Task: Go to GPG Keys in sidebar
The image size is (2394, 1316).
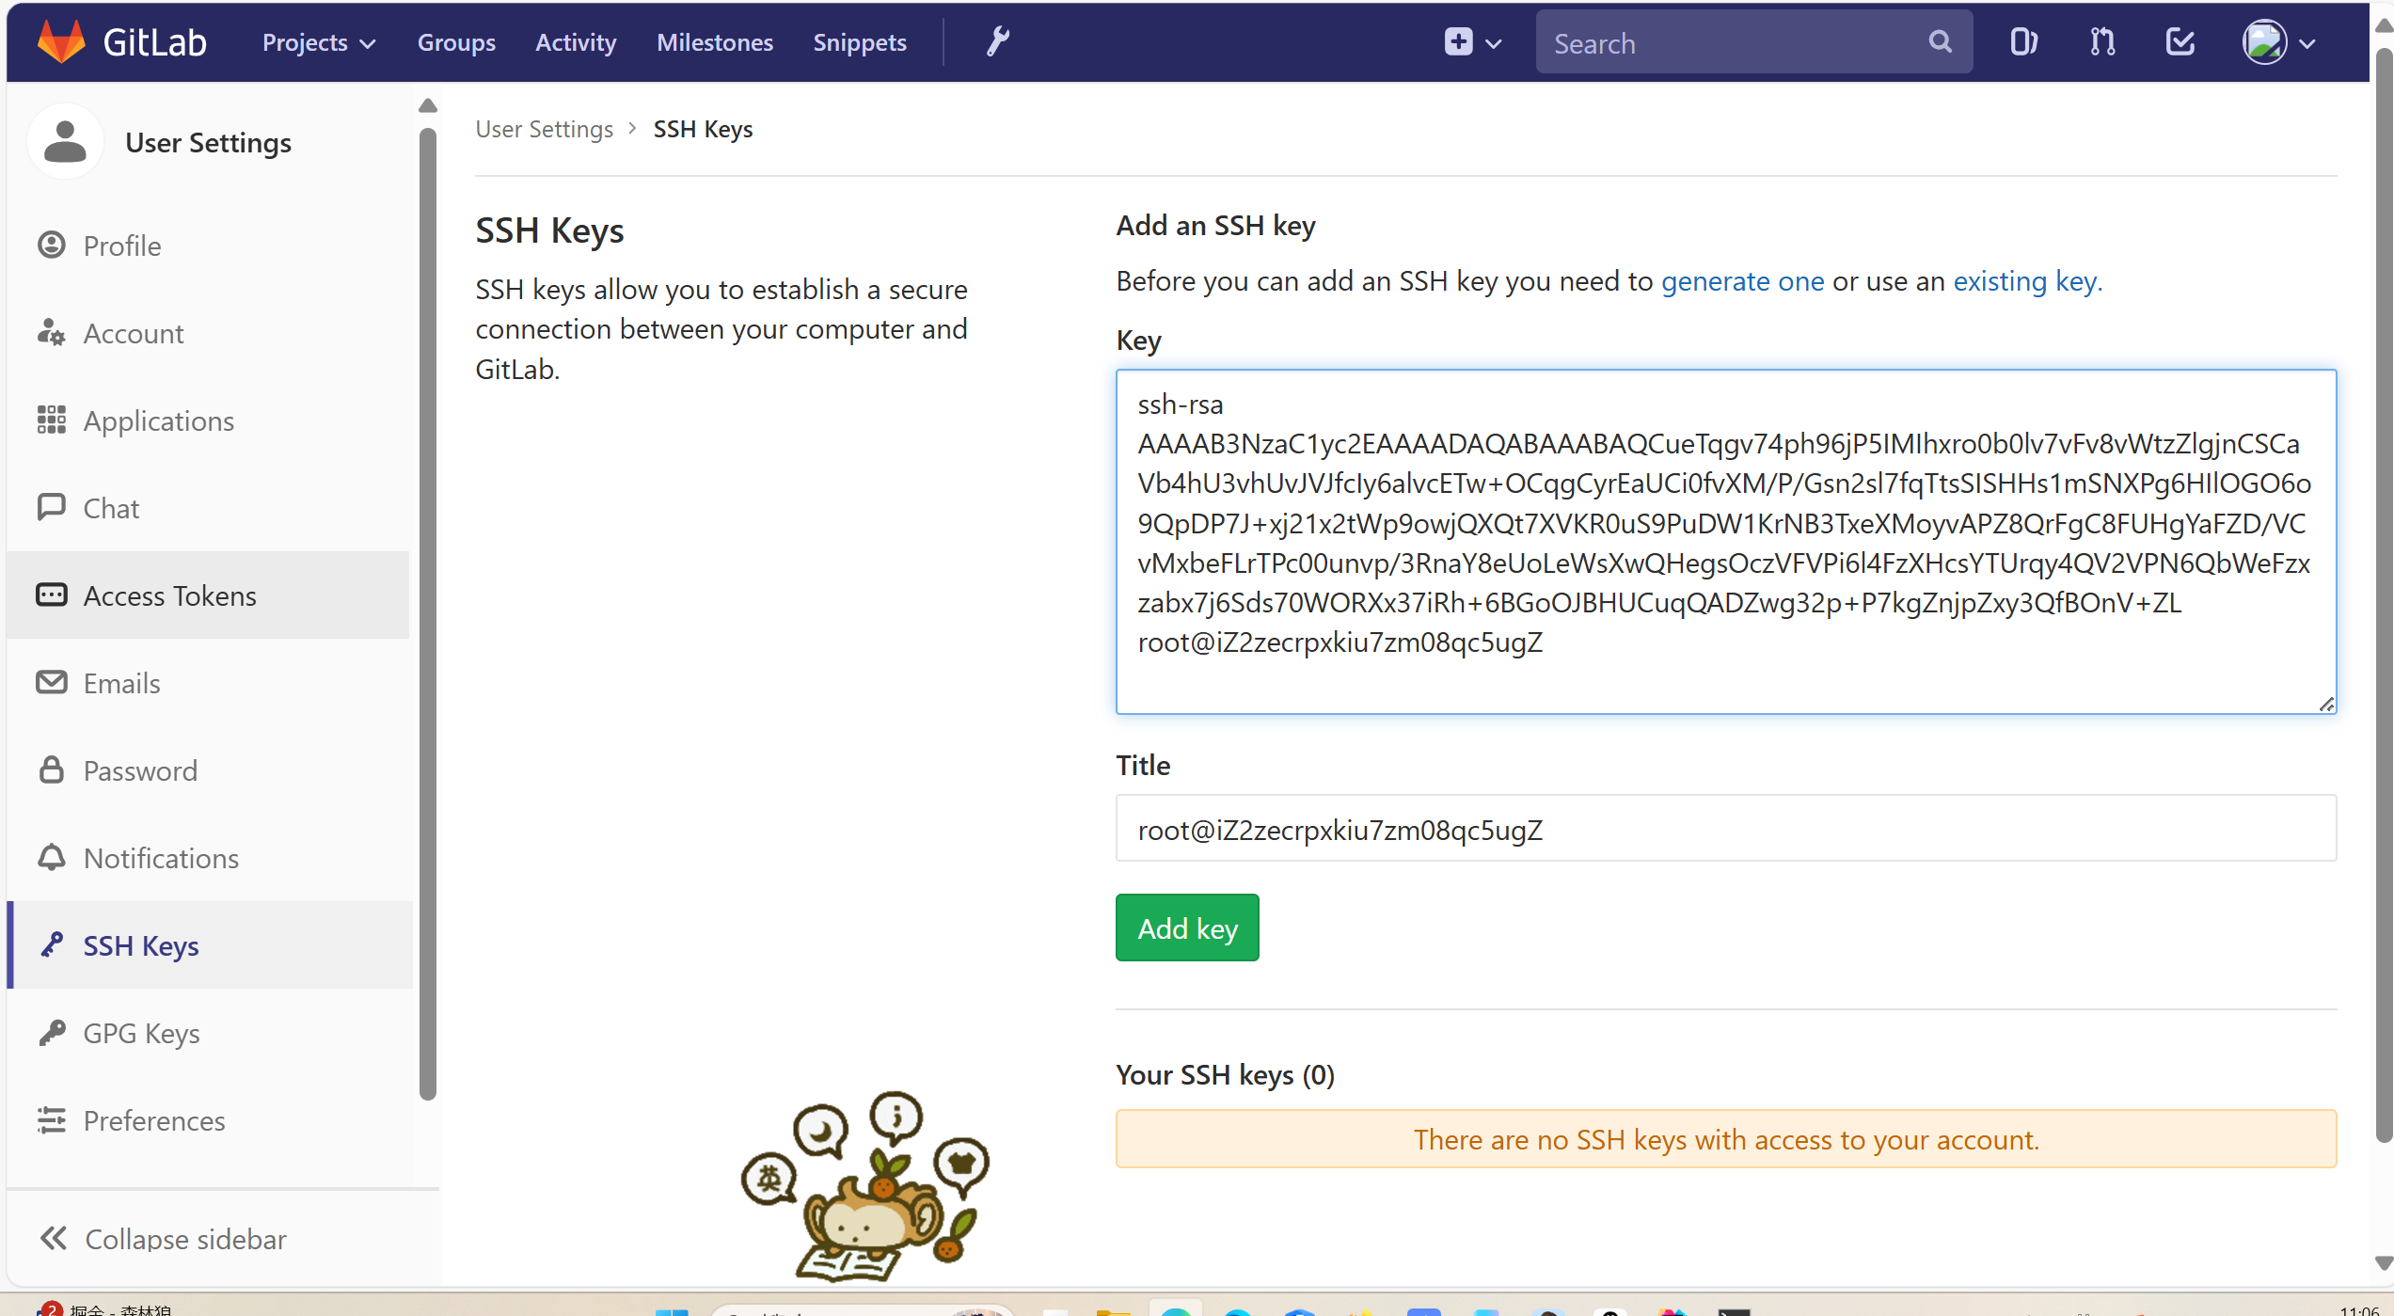Action: pyautogui.click(x=141, y=1033)
